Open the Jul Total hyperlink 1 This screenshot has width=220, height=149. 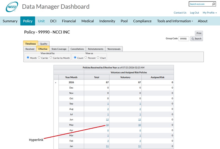click(x=108, y=114)
